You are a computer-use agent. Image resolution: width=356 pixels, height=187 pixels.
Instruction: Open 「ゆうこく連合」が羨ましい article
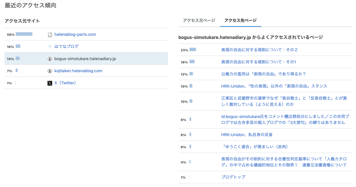pyautogui.click(x=255, y=147)
